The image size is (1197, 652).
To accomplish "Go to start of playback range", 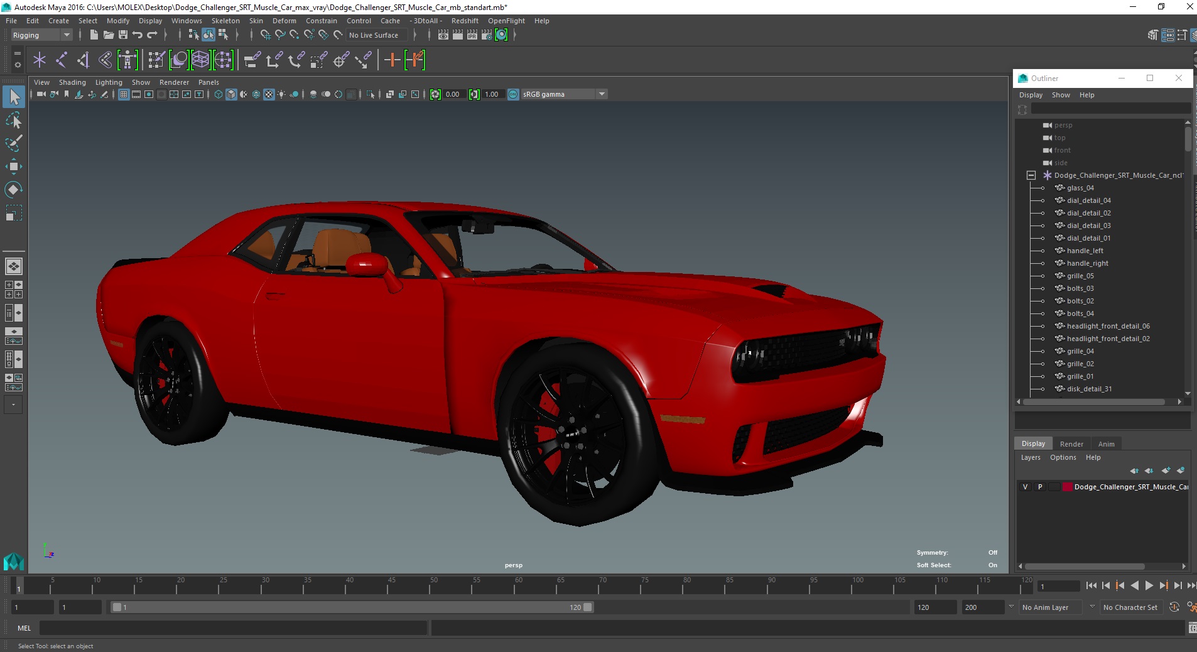I will point(1091,585).
